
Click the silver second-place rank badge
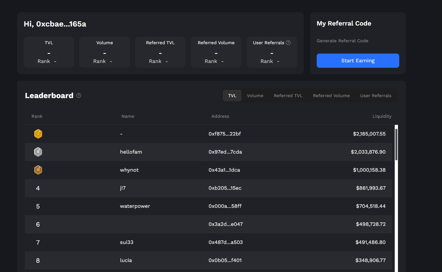[x=38, y=152]
